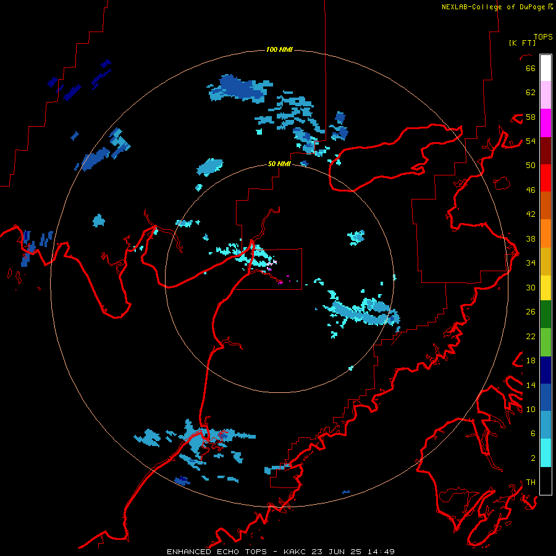
Task: Click the 14:49 timestamp
Action: point(380,552)
